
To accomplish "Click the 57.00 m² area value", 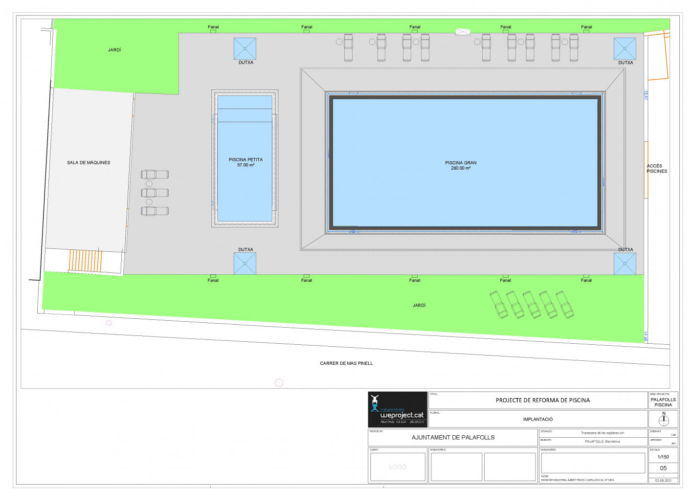I will [246, 165].
